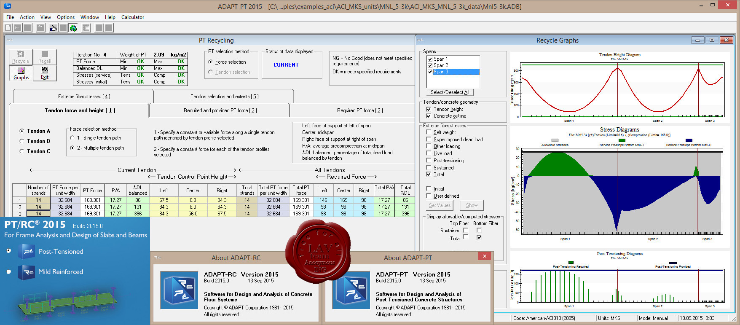This screenshot has width=740, height=325.
Task: Click the new document toolbar icon
Action: point(8,28)
